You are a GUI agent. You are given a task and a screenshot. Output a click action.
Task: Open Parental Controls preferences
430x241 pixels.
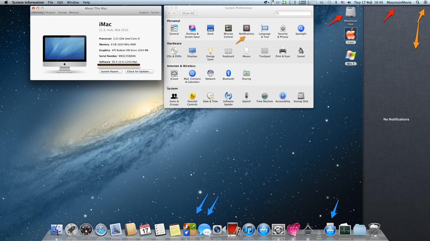pos(192,99)
